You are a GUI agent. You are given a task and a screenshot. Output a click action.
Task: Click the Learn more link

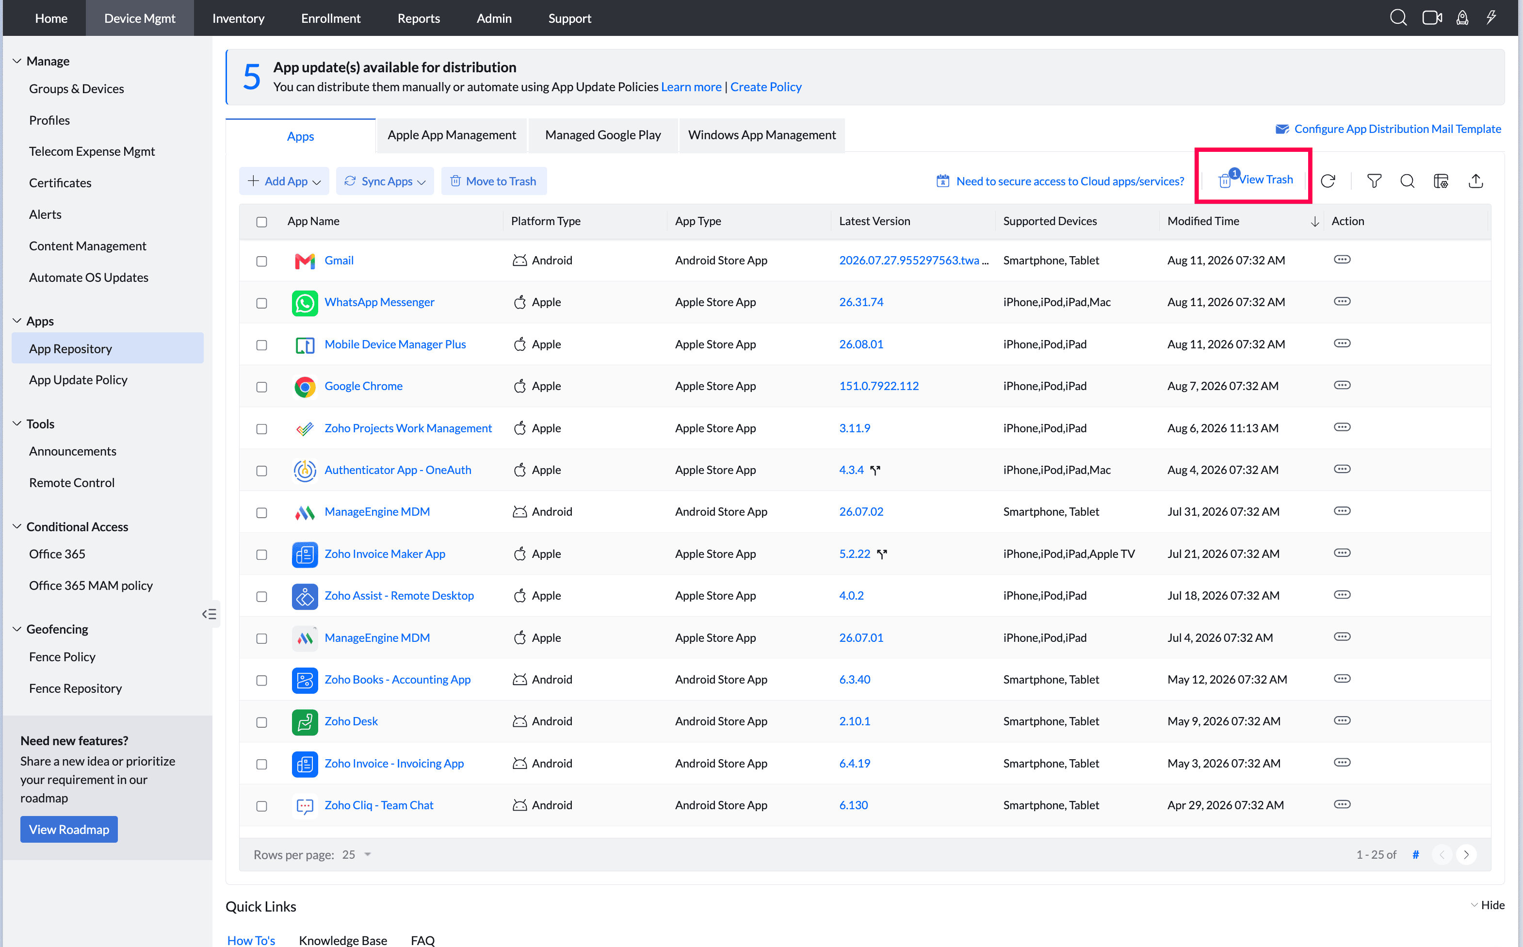click(x=691, y=86)
